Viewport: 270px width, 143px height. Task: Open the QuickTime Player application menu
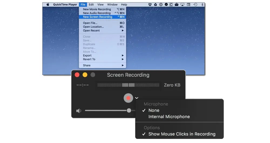click(x=65, y=5)
